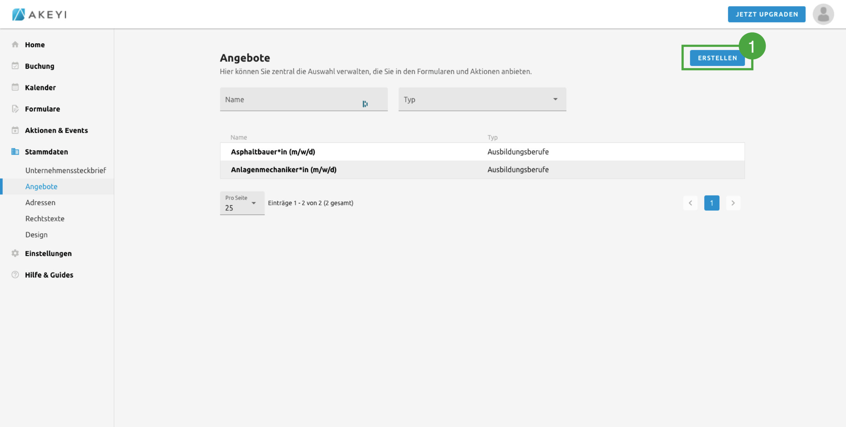The image size is (846, 427).
Task: Click the Einstellungen gear icon
Action: pos(15,253)
